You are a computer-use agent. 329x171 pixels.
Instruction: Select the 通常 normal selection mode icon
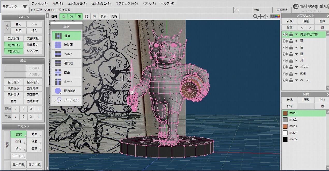pyautogui.click(x=58, y=36)
